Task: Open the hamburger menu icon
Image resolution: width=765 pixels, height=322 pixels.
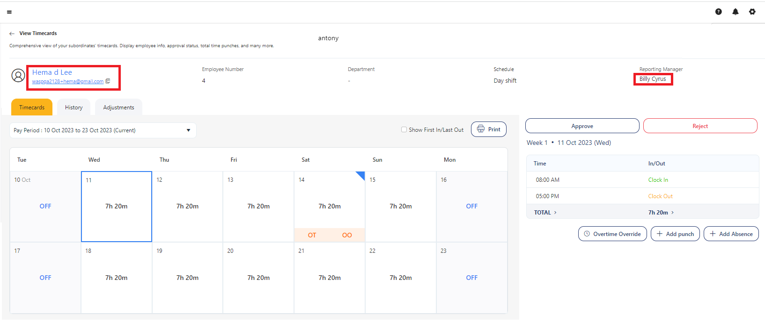Action: tap(9, 12)
